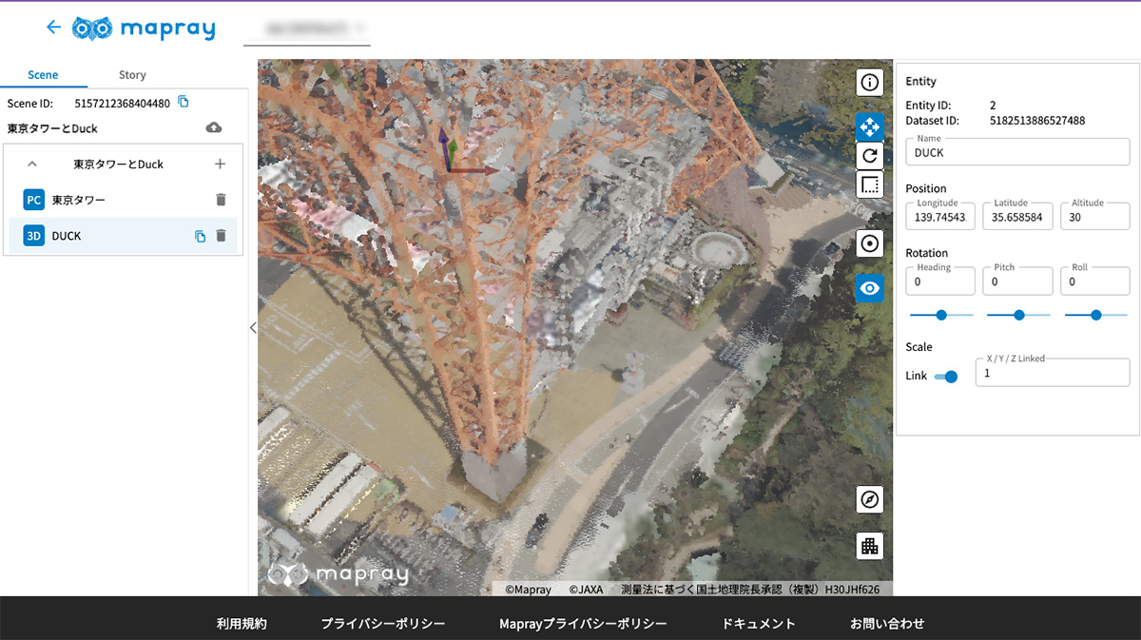Open the dropdown in the top header
Screen dimensions: 1141x640
point(306,30)
